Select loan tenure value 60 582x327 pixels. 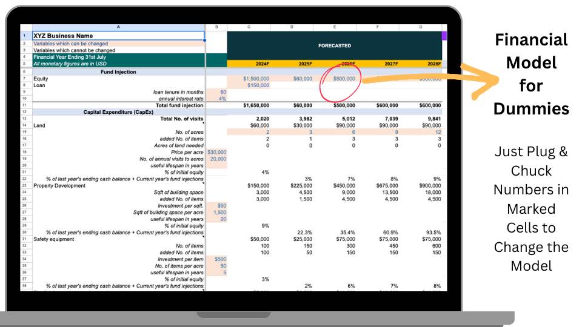point(223,92)
